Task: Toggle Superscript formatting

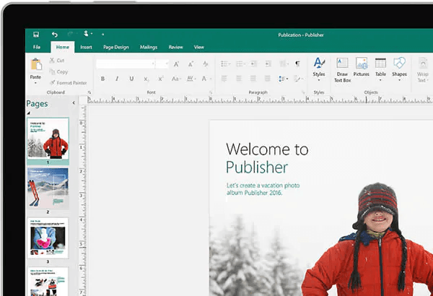Action: point(161,79)
